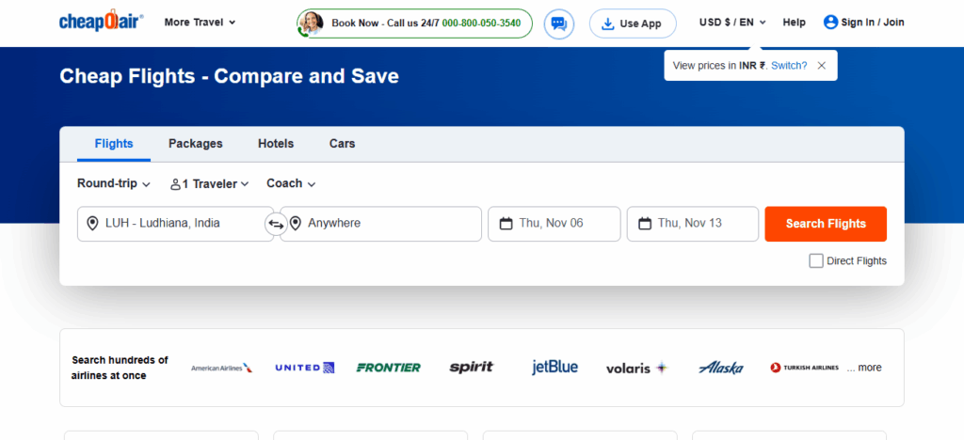Swap origin and destination arrows
964x440 pixels.
276,224
